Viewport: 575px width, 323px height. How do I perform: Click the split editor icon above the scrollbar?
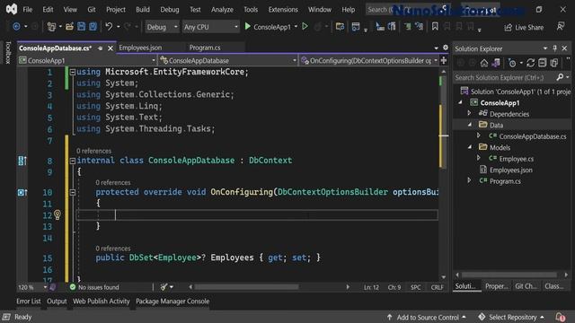[x=444, y=60]
